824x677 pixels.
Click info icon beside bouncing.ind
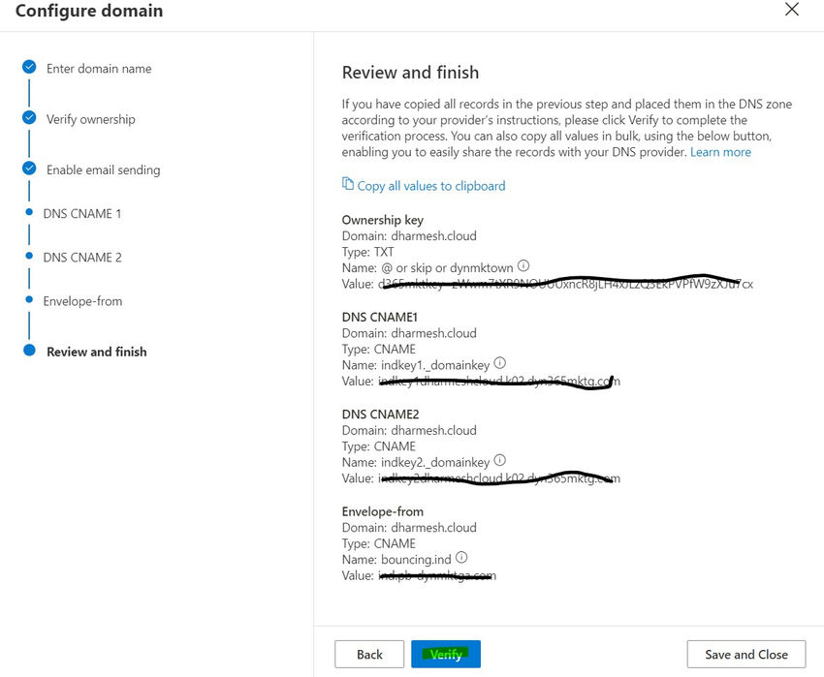pos(461,558)
